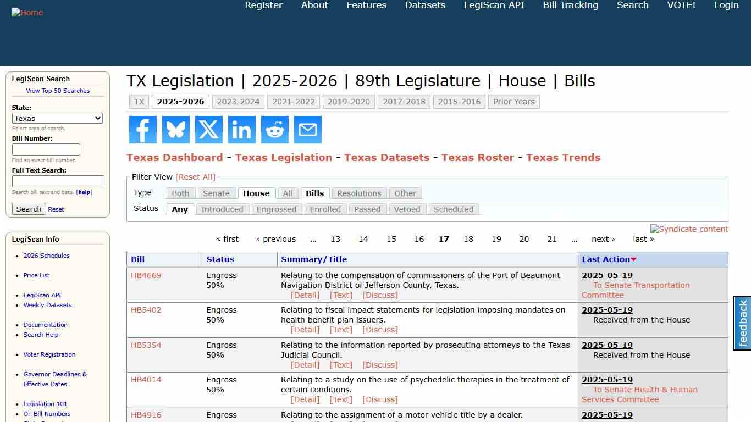Submit the page to Reddit

click(274, 130)
